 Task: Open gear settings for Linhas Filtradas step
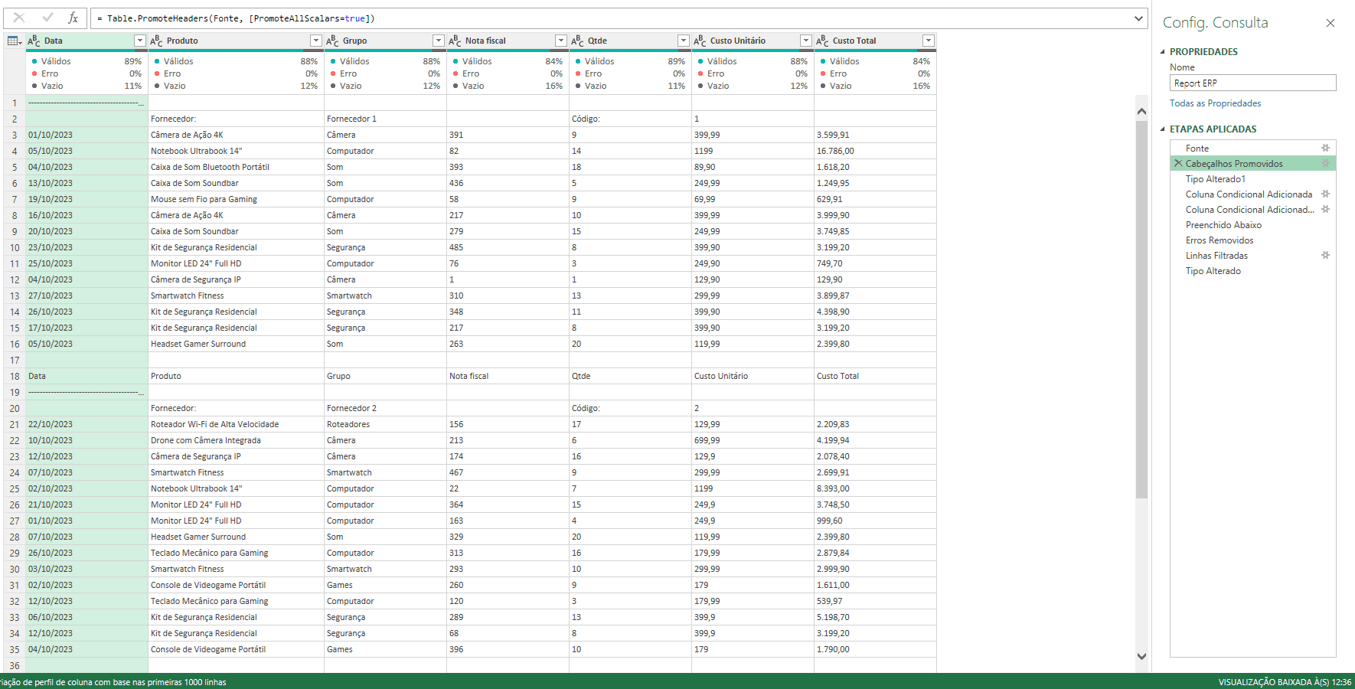click(1326, 255)
